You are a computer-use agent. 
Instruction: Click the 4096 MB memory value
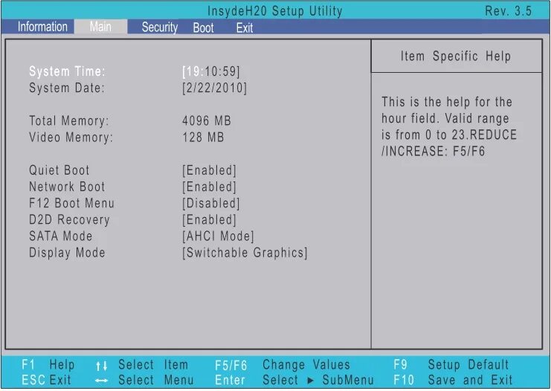click(x=207, y=121)
